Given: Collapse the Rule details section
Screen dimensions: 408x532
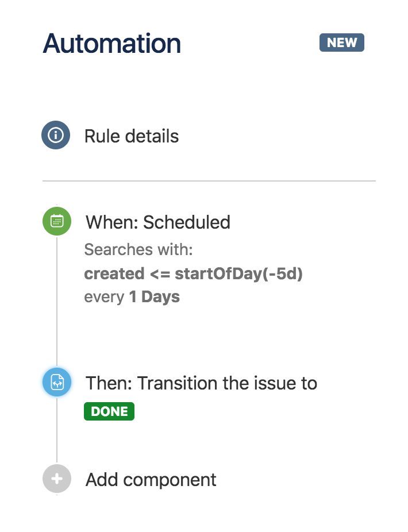Looking at the screenshot, I should 131,136.
